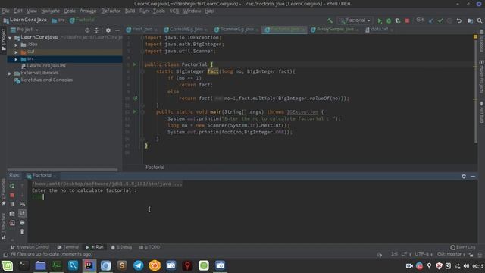
Task: Open the Version Control tool window
Action: [x=30, y=247]
